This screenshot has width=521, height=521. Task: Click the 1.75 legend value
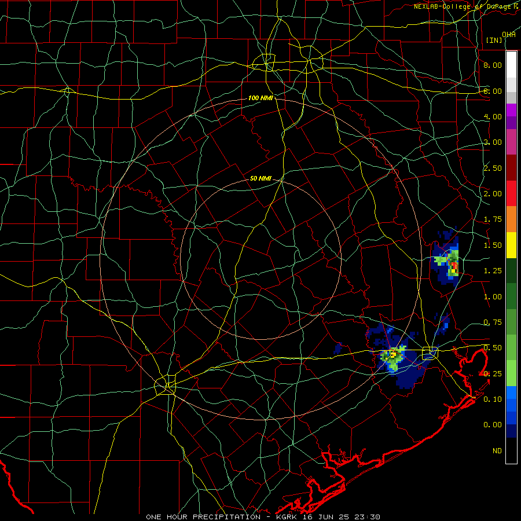tap(493, 219)
